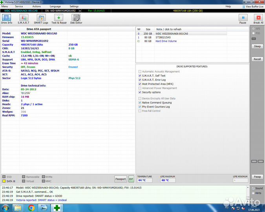Toggle Host Protected Area (HPA) checkbox

[140, 84]
